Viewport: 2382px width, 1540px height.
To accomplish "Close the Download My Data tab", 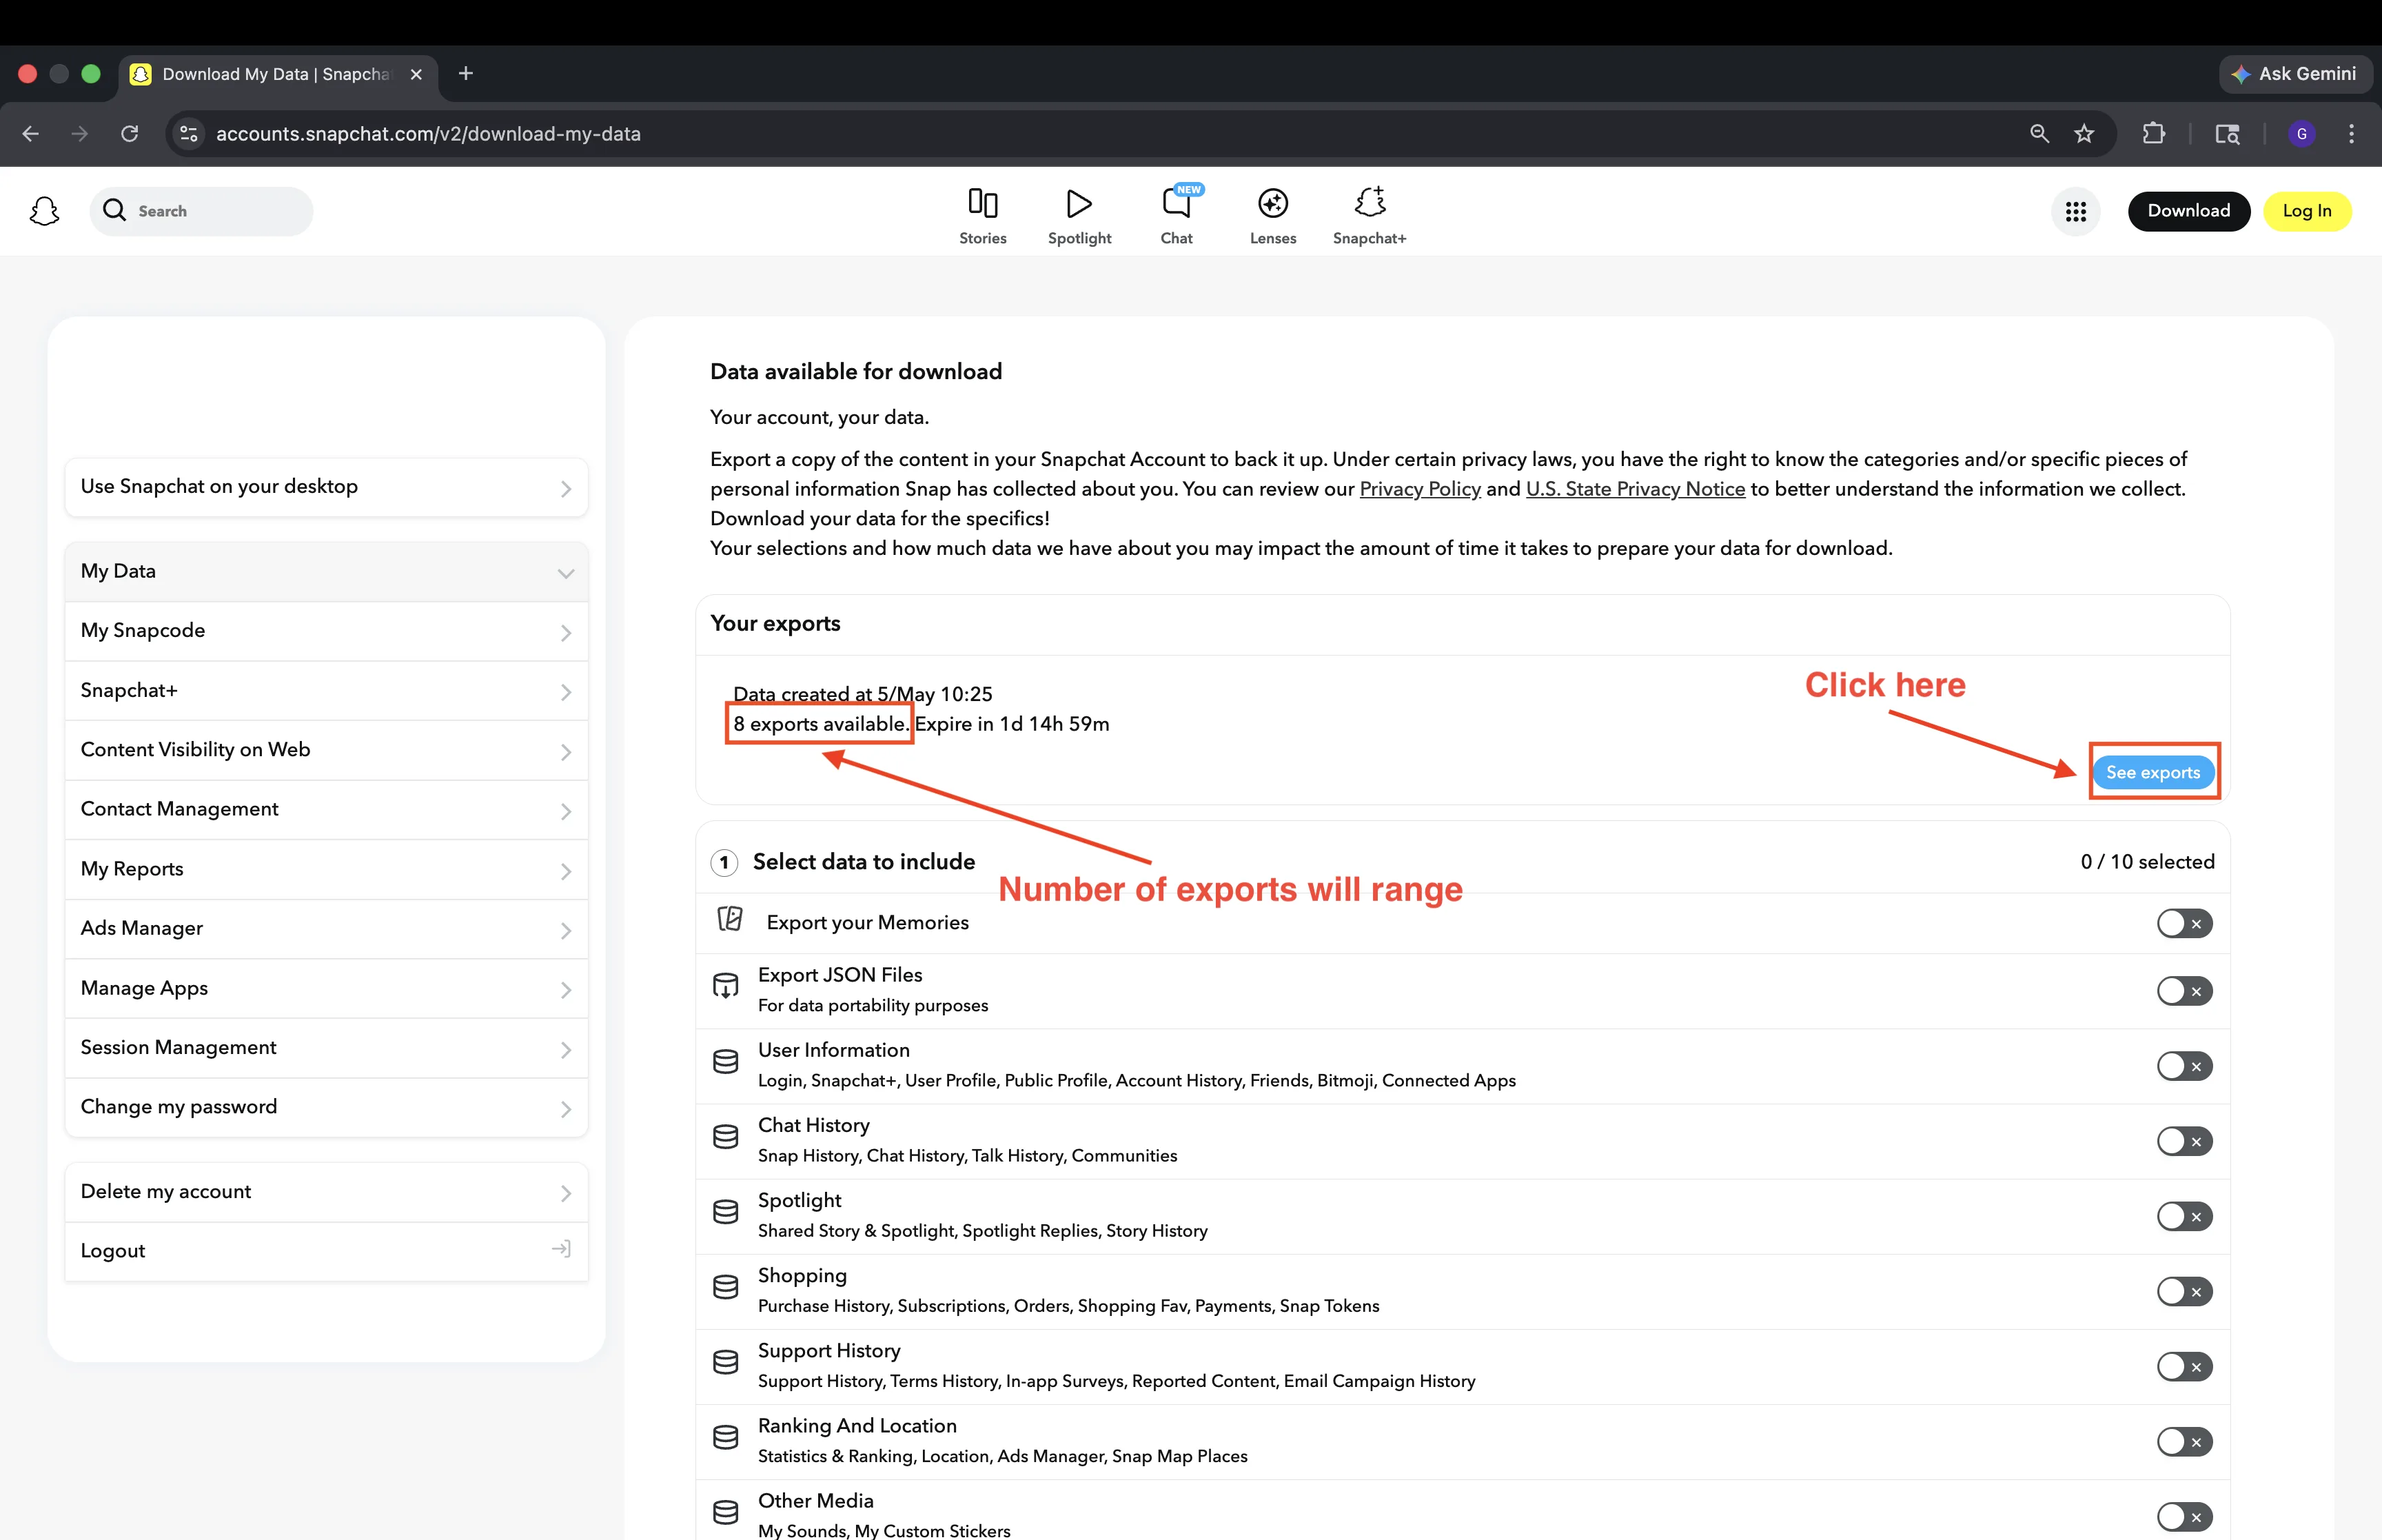I will (x=417, y=74).
